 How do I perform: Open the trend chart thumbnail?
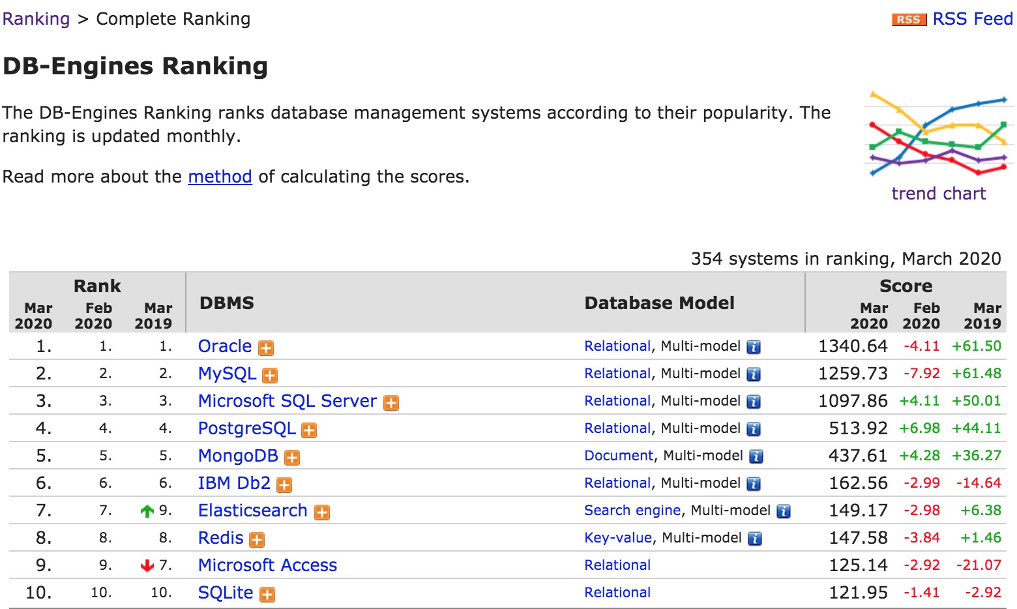point(938,134)
